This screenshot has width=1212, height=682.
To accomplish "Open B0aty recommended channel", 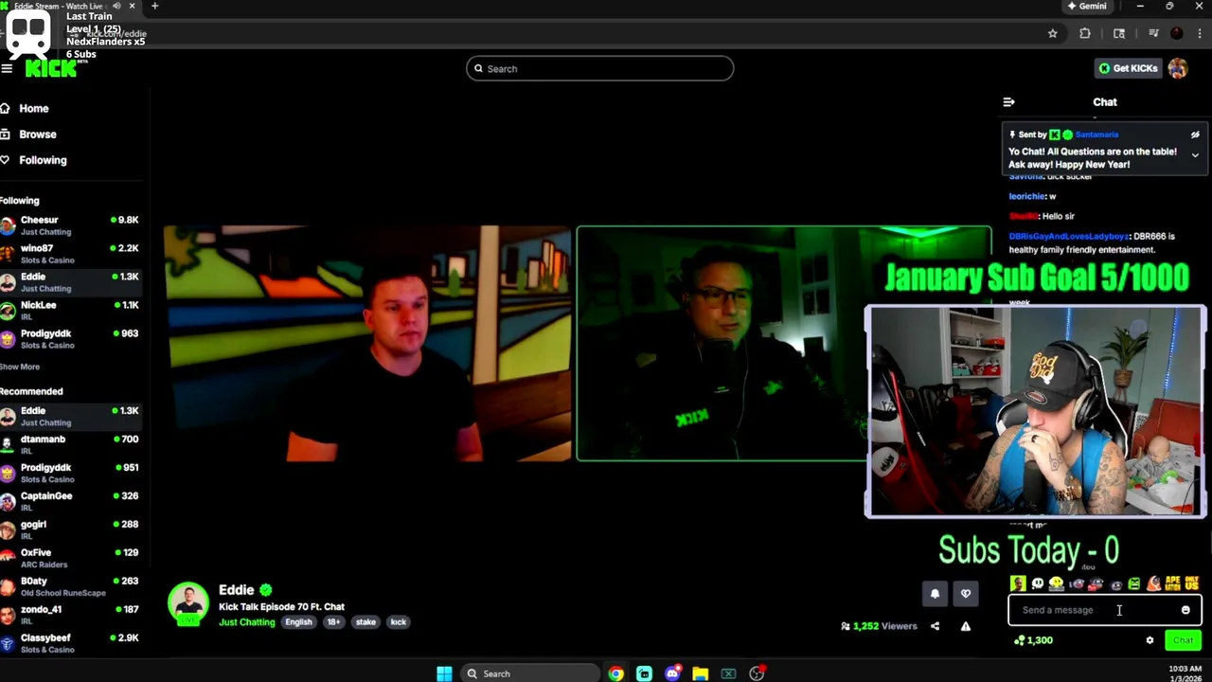I will coord(71,586).
